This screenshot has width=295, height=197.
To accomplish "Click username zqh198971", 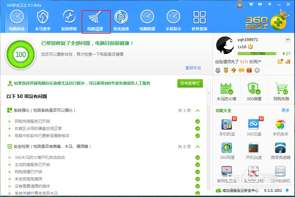I will [248, 40].
